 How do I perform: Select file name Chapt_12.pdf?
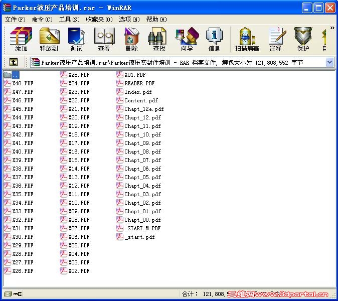143,118
